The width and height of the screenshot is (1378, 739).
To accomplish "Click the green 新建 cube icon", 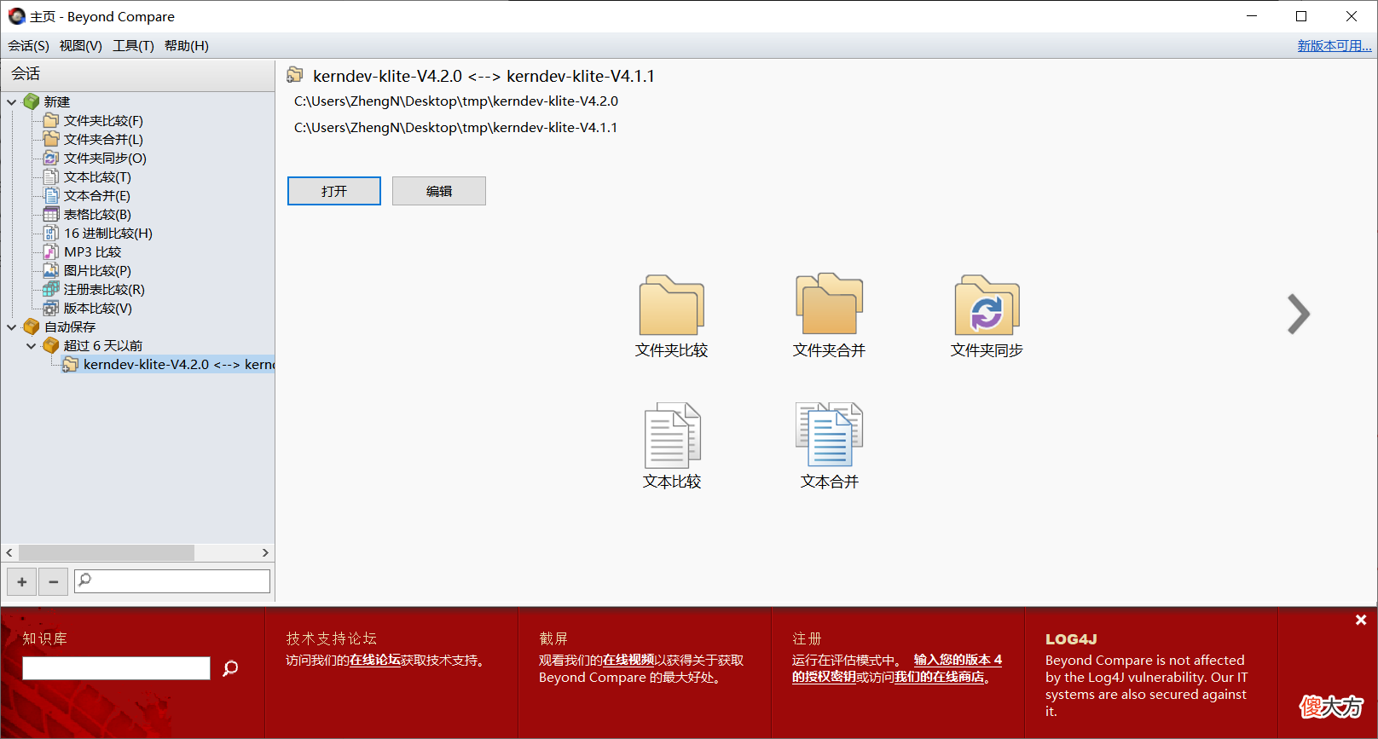I will pyautogui.click(x=32, y=101).
